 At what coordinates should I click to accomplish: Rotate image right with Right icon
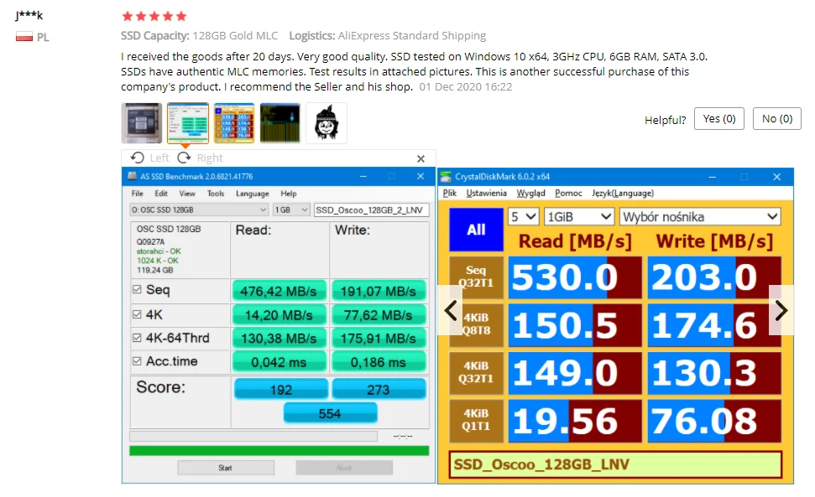(184, 158)
